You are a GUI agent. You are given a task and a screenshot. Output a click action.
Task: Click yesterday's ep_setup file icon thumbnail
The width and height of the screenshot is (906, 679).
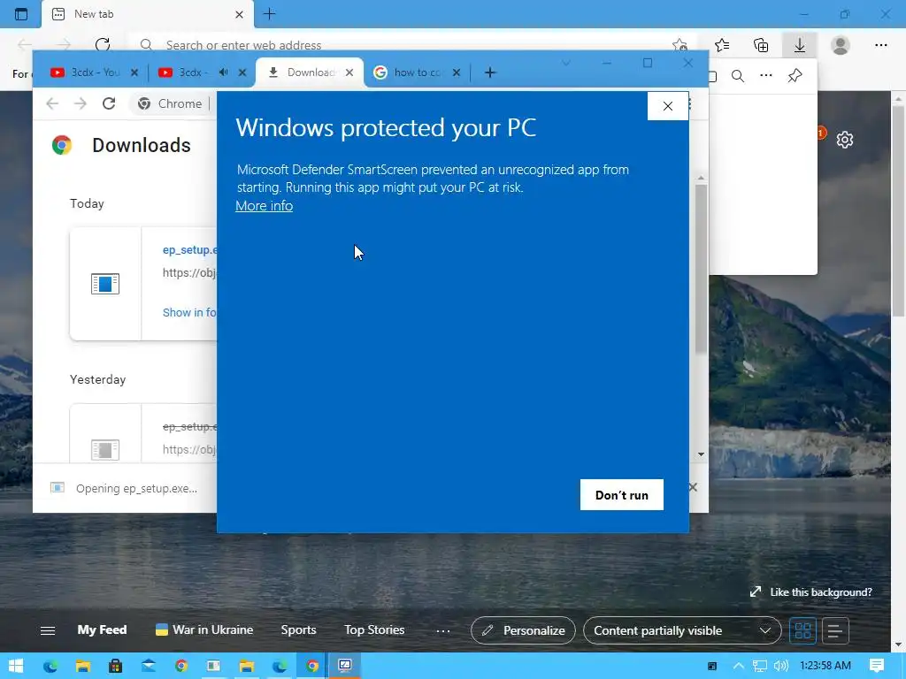(105, 449)
